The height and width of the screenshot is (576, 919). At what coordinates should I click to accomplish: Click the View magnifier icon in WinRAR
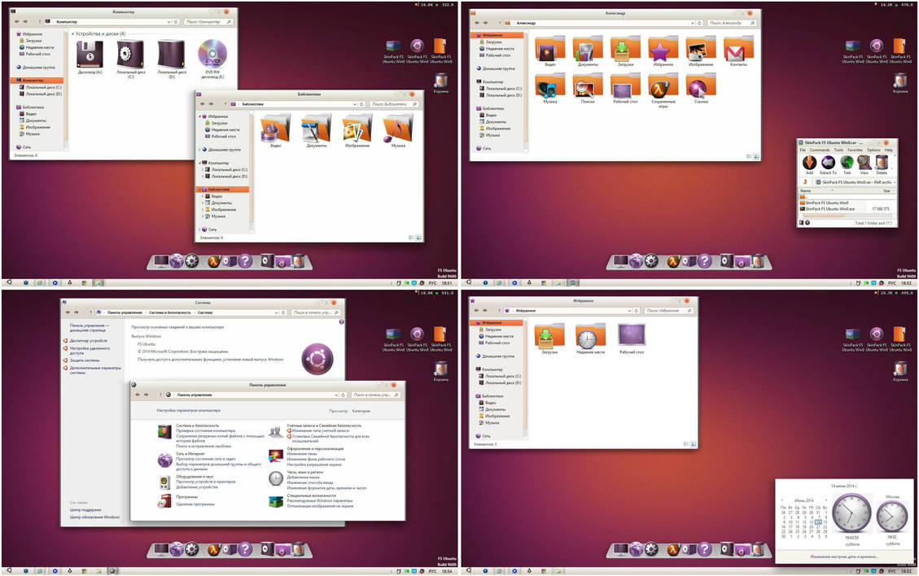click(864, 163)
